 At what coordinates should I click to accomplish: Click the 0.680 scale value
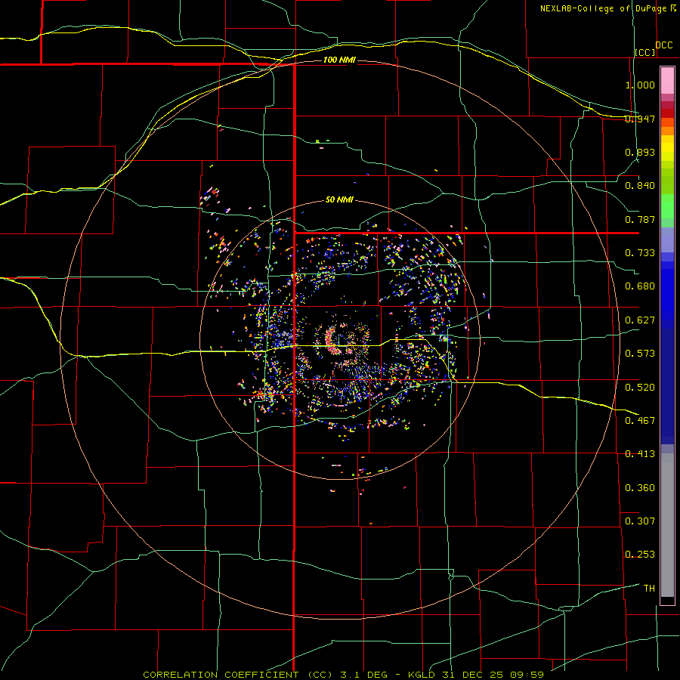(640, 286)
